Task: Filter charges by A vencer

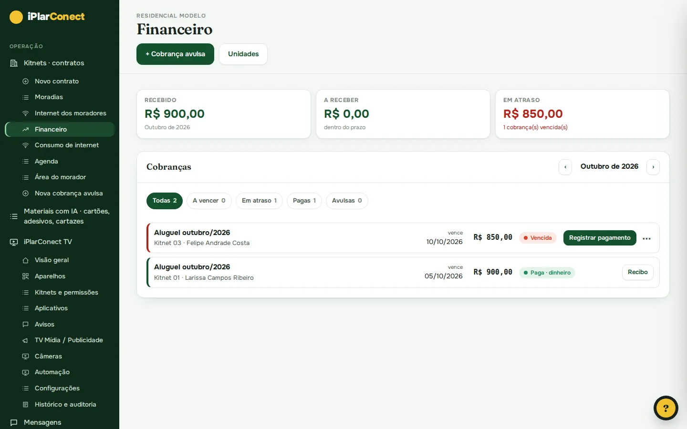Action: click(209, 201)
